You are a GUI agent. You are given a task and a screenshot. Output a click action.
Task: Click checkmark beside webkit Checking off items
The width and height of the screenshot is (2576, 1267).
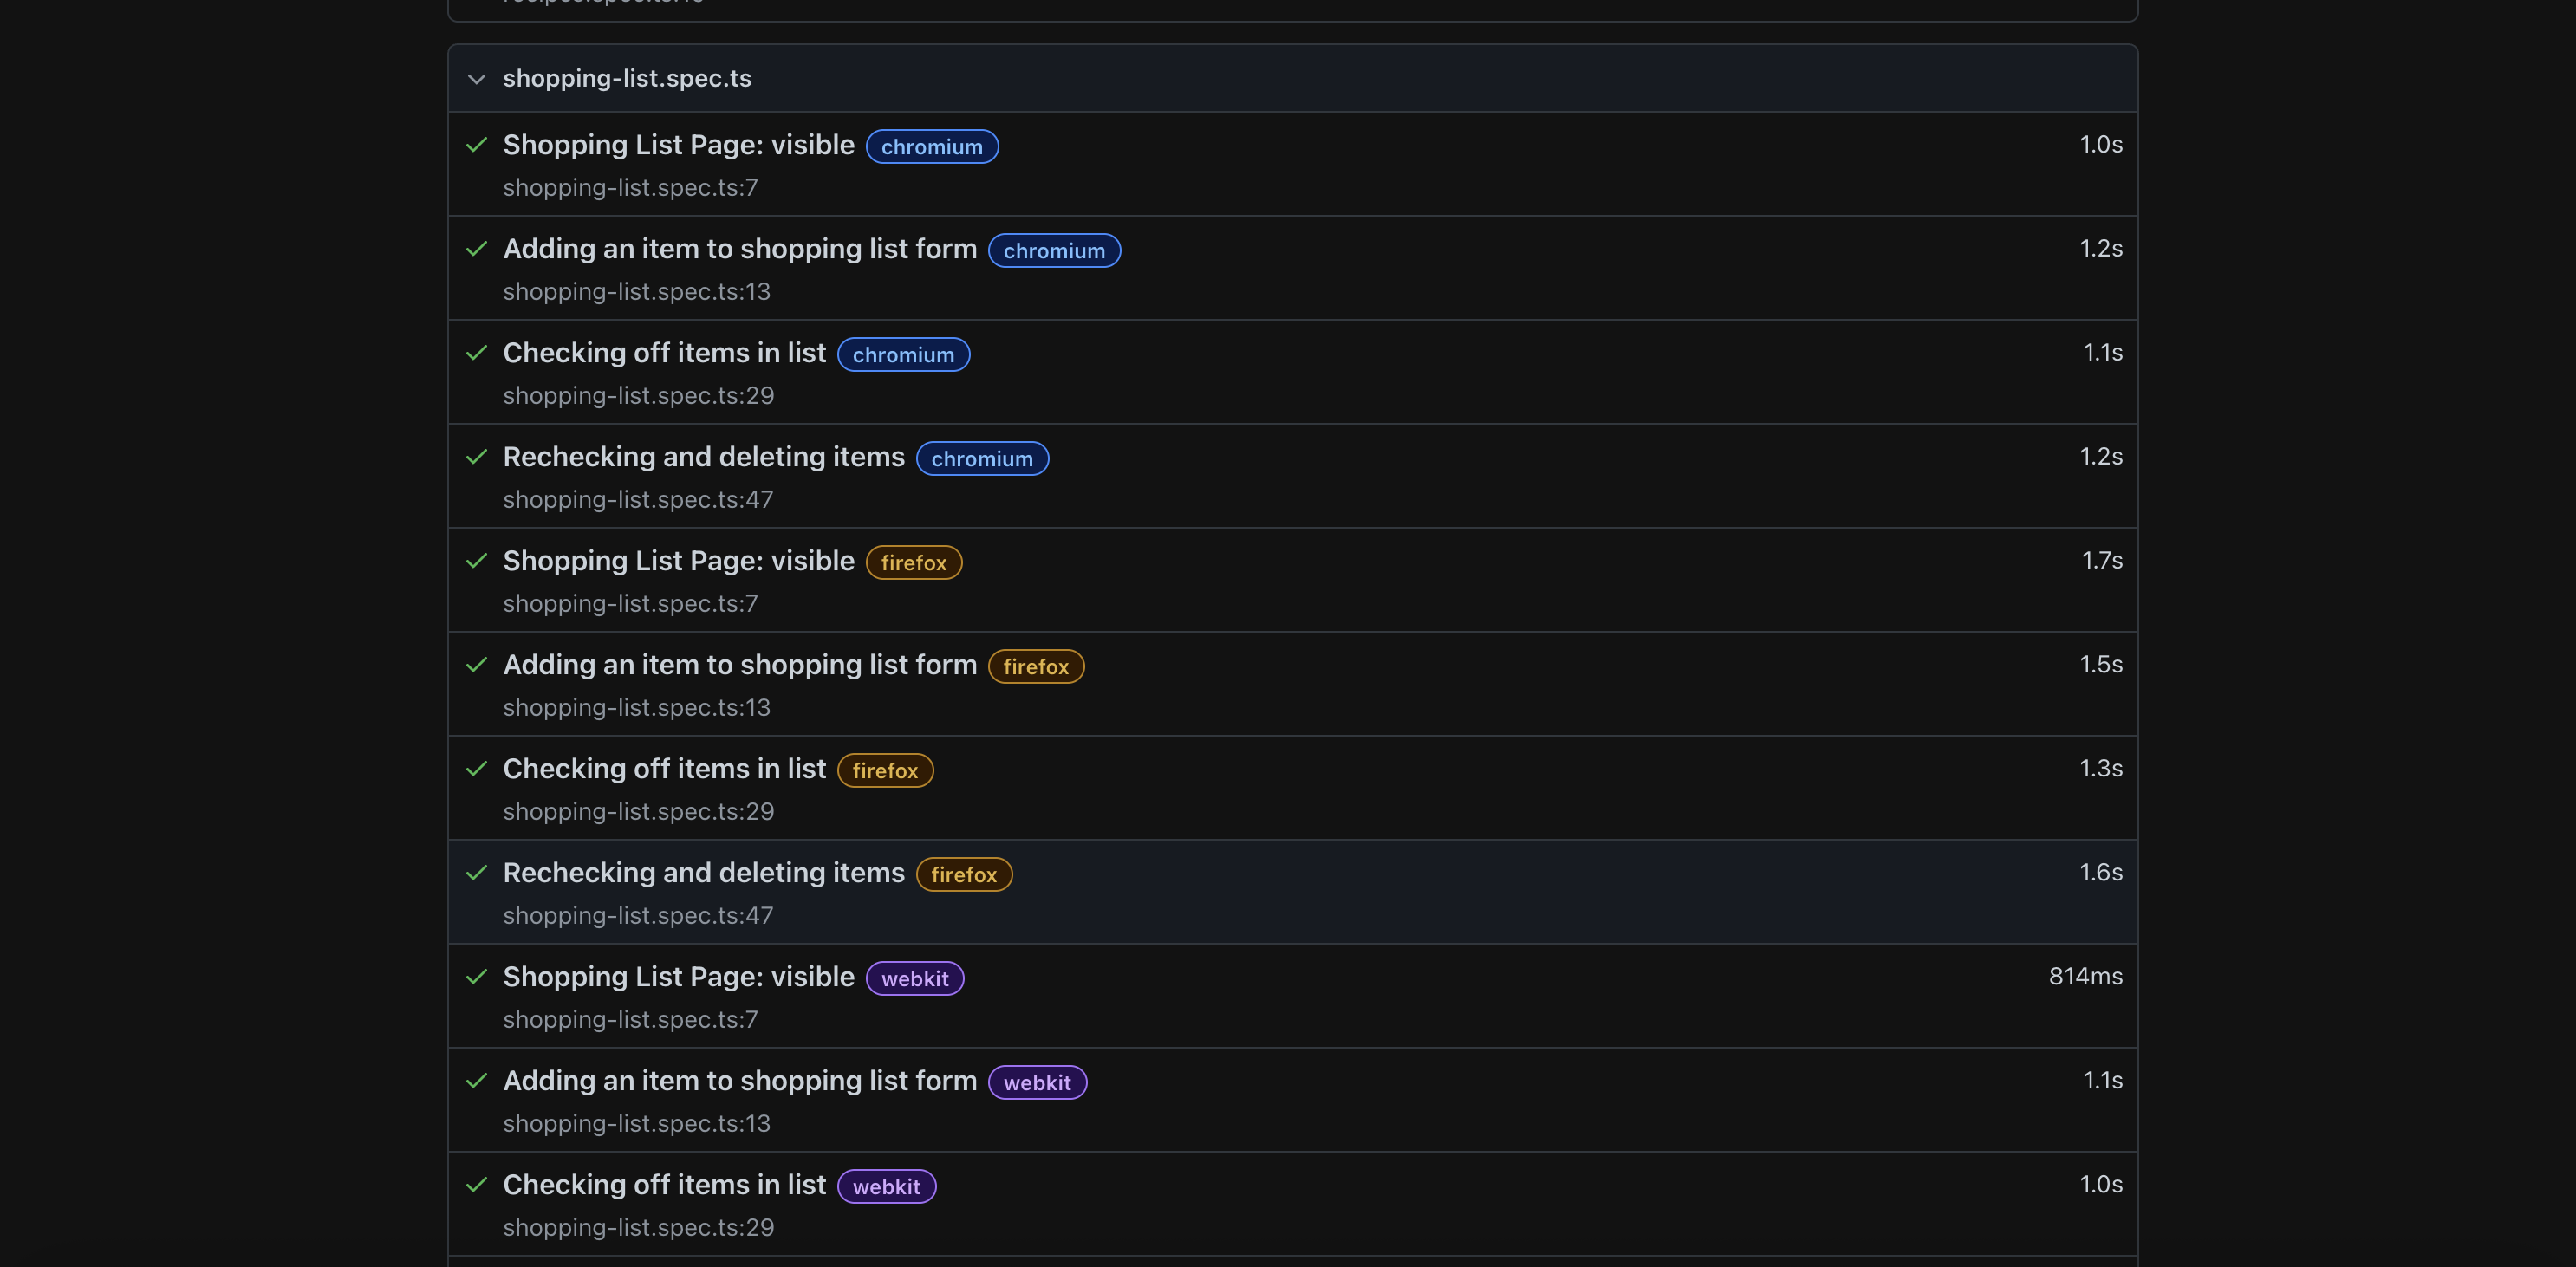pos(477,1185)
